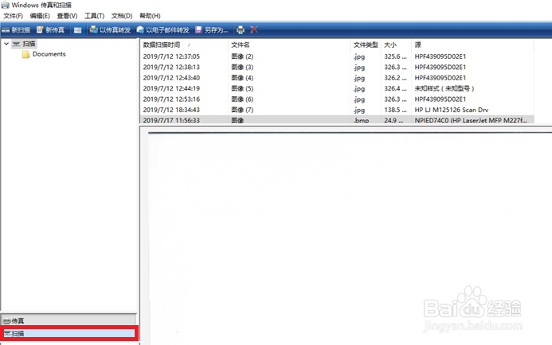Select the file 图像 (6)
This screenshot has height=345, width=552.
click(242, 99)
